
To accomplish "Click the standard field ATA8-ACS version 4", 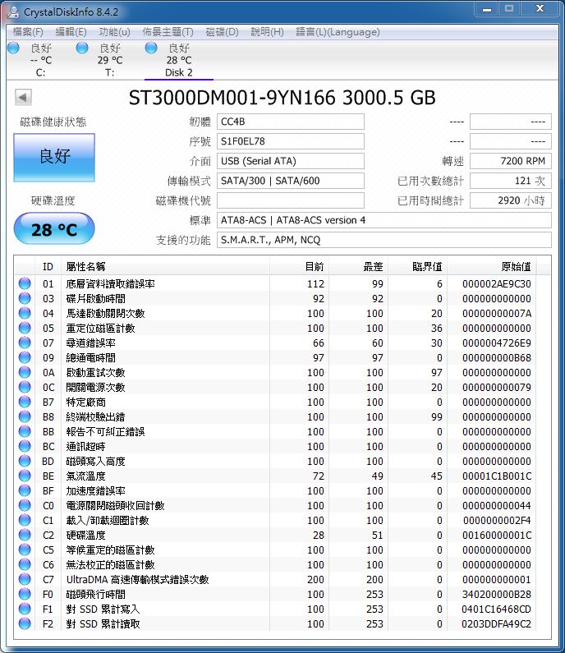I will tap(384, 220).
